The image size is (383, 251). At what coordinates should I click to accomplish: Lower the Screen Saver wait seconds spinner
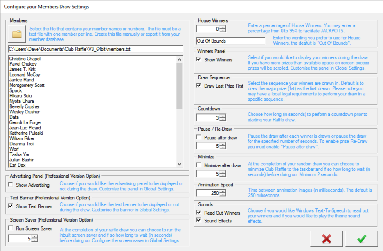click(x=35, y=240)
